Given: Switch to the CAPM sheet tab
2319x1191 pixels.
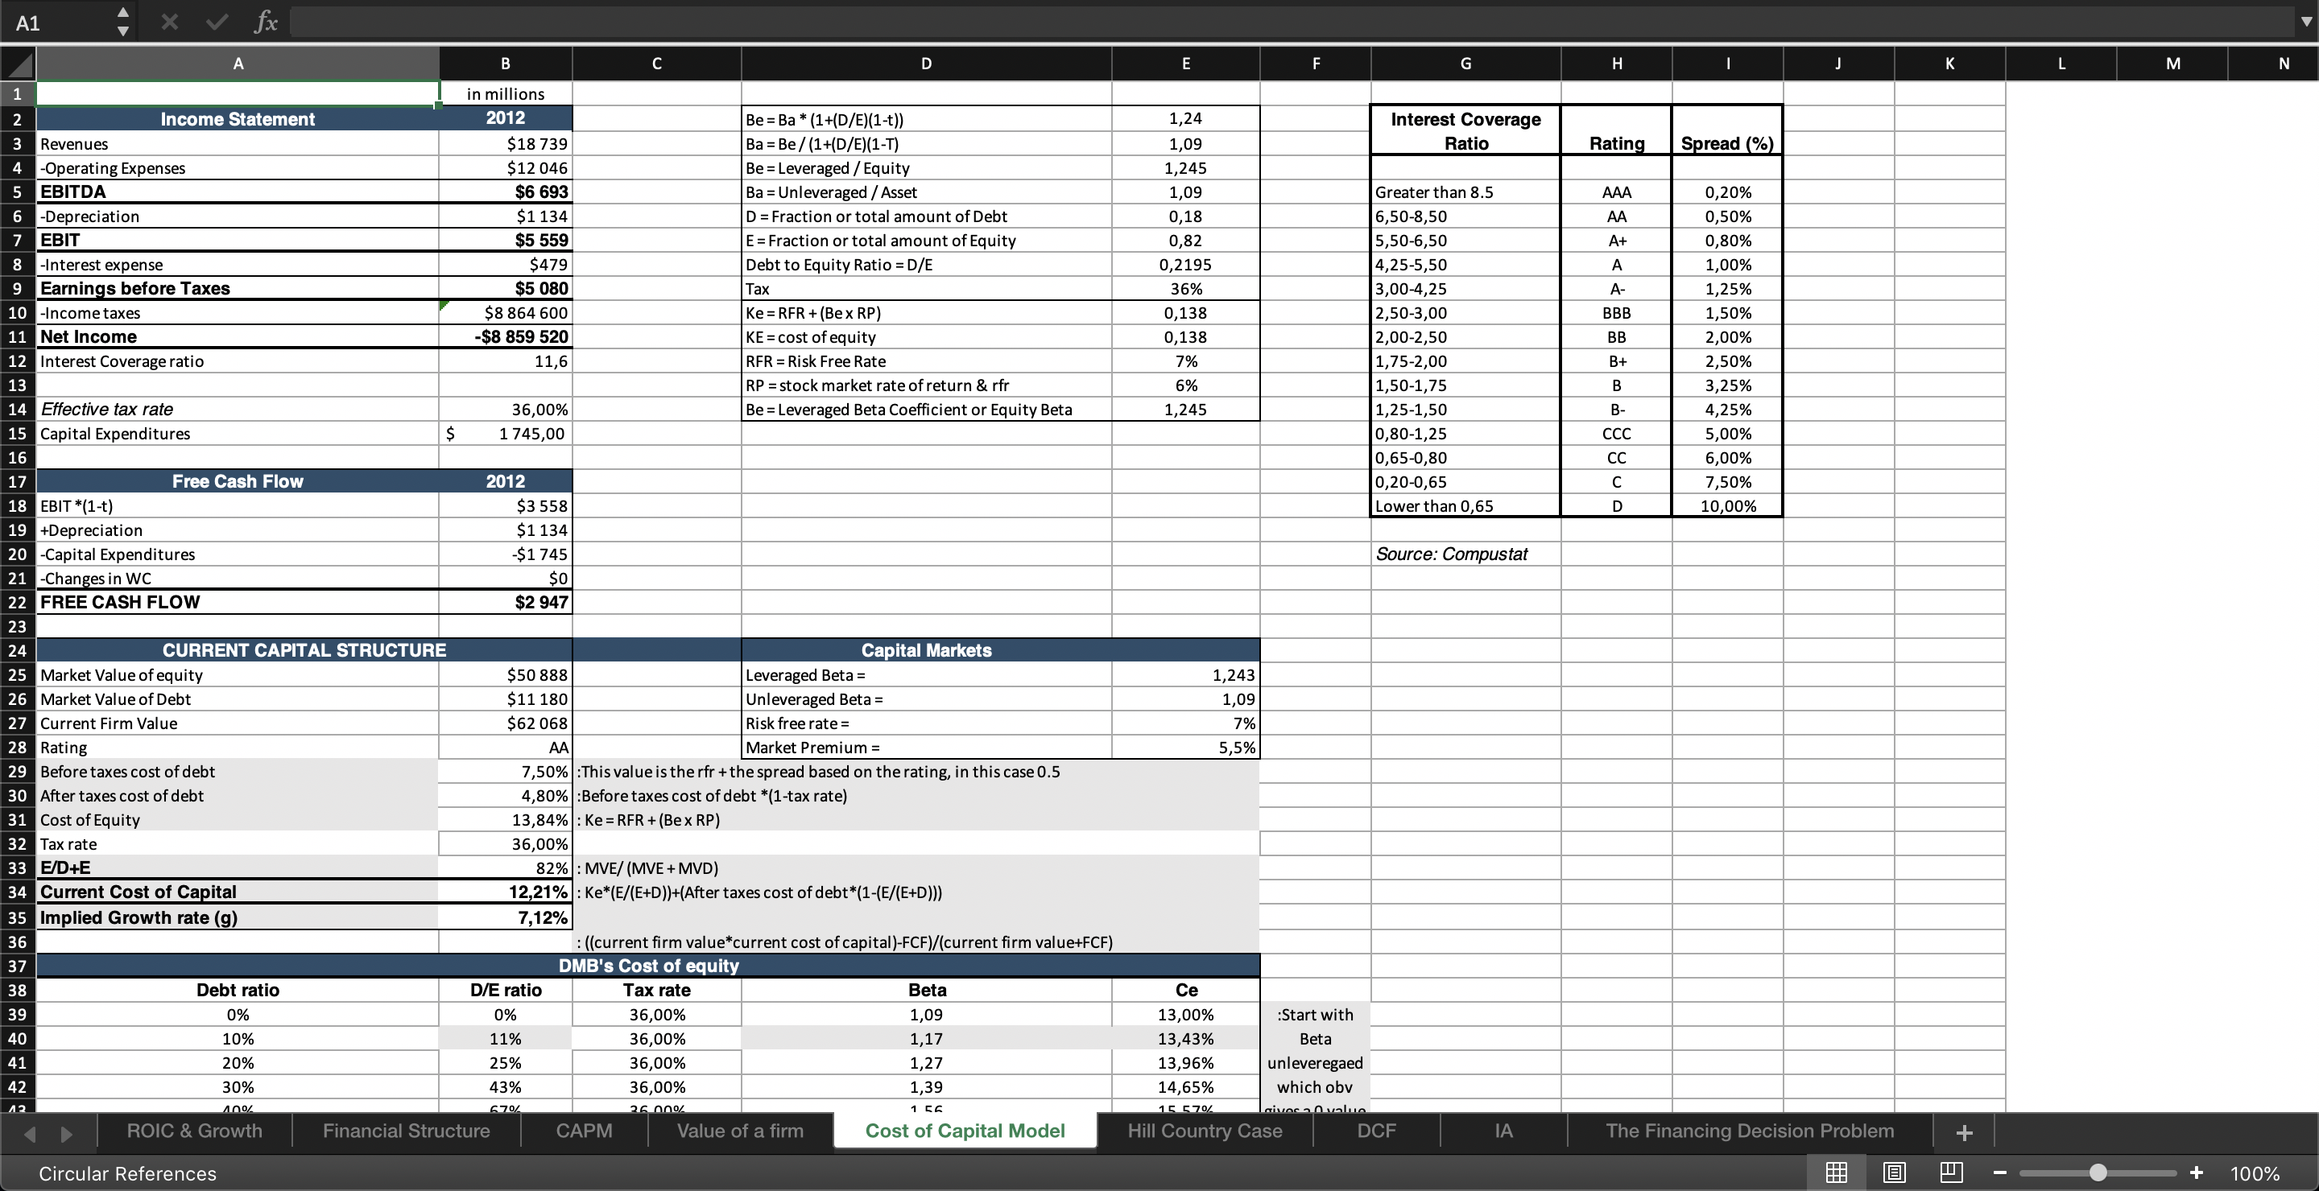Looking at the screenshot, I should pyautogui.click(x=585, y=1131).
